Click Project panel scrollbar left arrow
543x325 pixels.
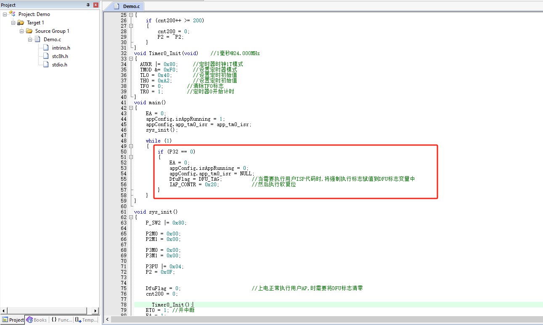click(3, 311)
